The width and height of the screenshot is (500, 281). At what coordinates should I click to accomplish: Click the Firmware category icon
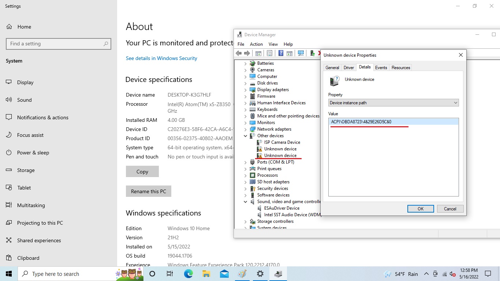(x=253, y=96)
